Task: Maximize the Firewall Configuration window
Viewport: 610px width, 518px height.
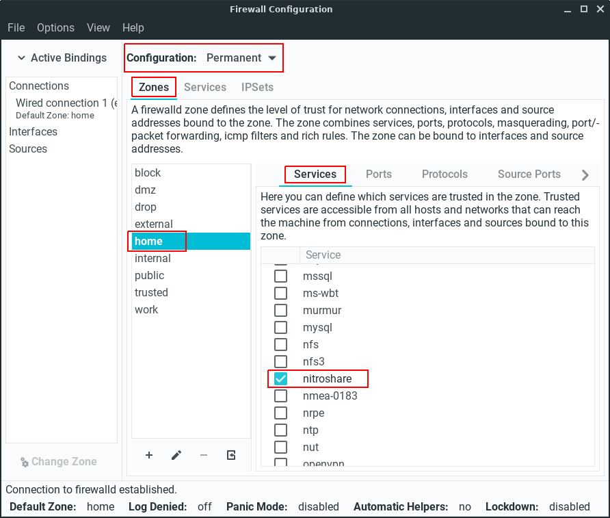Action: click(x=583, y=10)
